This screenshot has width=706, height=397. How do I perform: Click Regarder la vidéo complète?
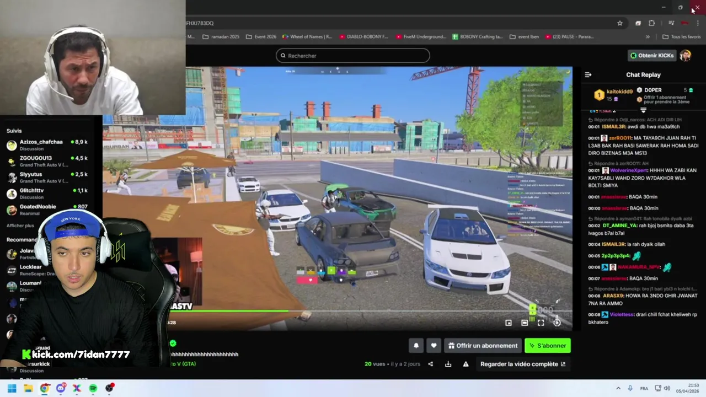coord(523,364)
